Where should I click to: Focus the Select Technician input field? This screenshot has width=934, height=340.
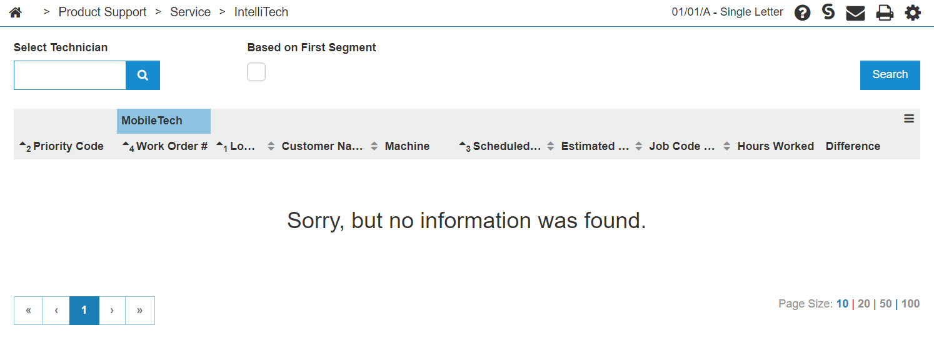pyautogui.click(x=70, y=75)
